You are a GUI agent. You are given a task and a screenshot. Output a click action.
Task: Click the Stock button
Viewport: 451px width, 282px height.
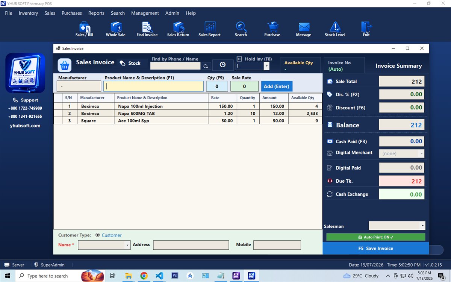[x=130, y=63]
